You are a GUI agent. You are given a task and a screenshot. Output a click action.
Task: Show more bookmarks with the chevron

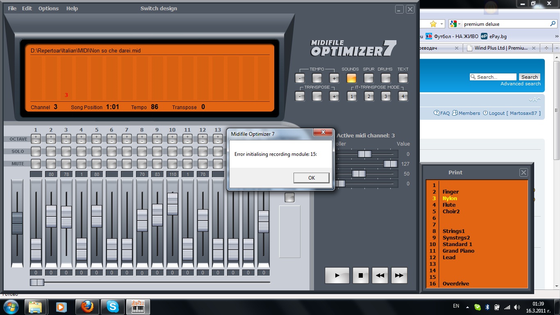556,36
